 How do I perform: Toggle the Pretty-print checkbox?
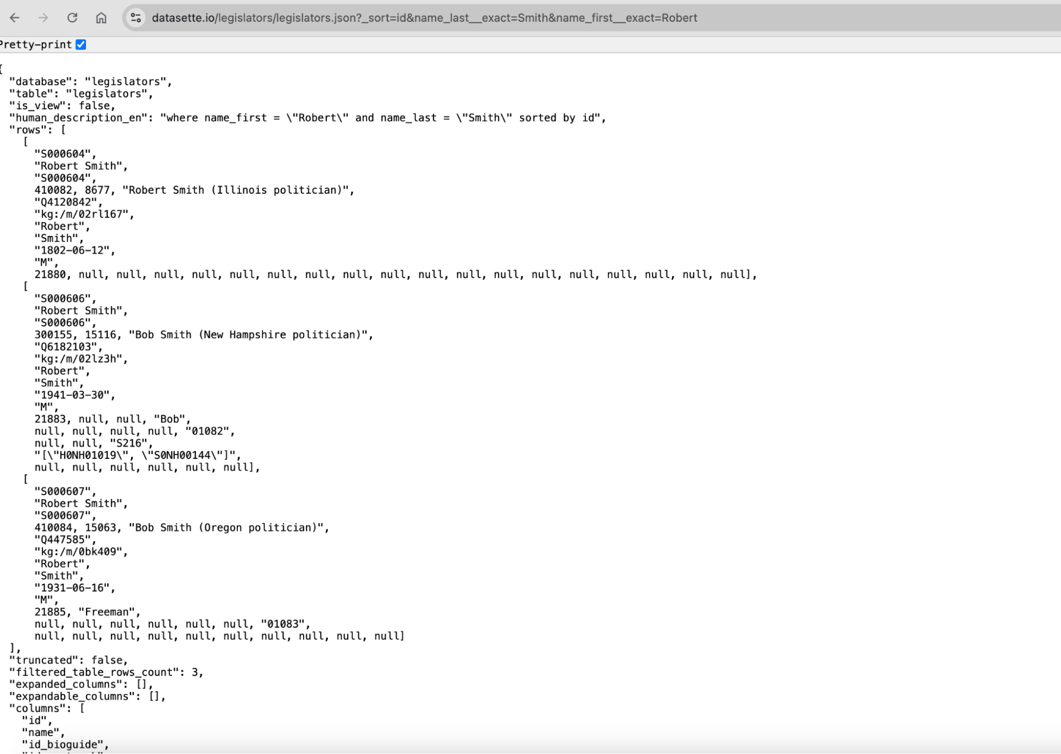point(81,45)
